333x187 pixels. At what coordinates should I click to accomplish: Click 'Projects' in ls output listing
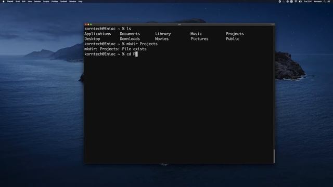[x=235, y=34]
